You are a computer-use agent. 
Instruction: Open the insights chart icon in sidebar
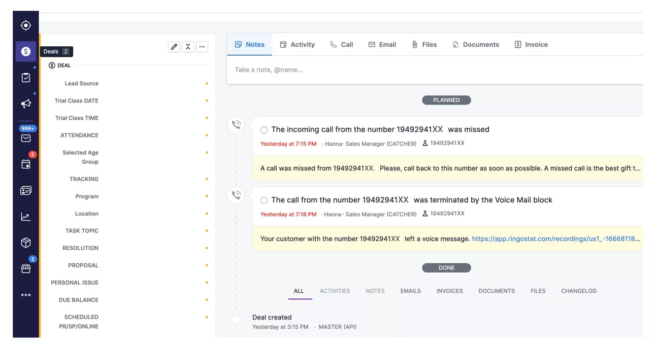tap(26, 216)
